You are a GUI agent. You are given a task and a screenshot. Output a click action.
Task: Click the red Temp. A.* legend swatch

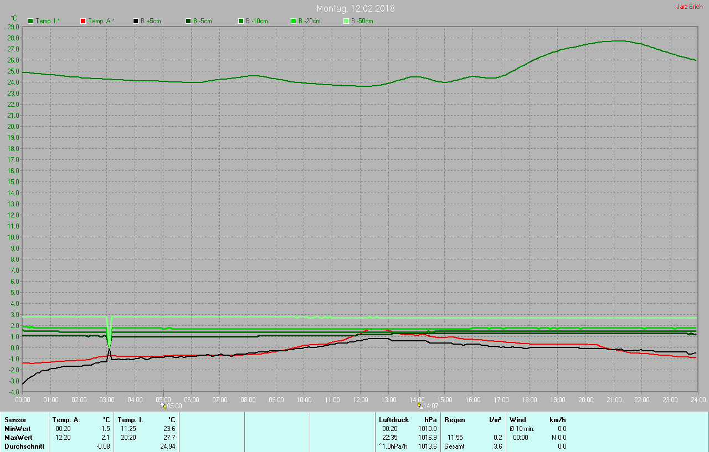(83, 21)
